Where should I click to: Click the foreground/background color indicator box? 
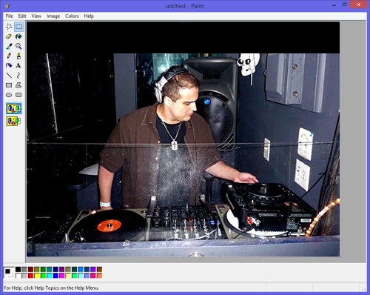pos(9,273)
